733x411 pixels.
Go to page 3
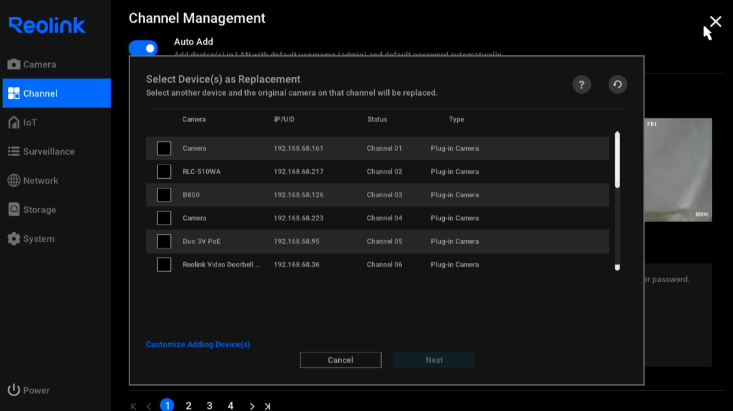(x=209, y=405)
